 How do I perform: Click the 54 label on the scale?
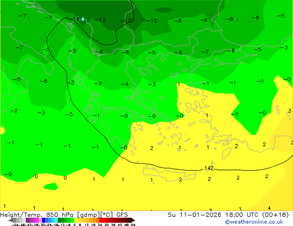point(133,225)
